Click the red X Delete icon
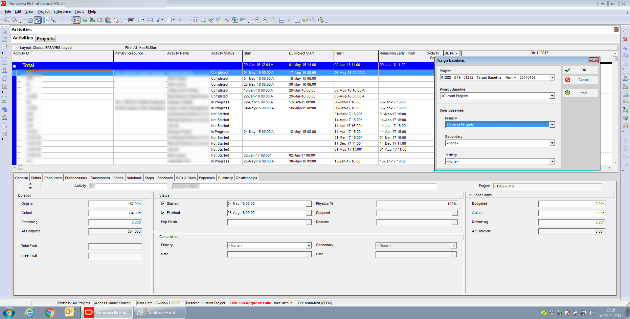 [625, 39]
